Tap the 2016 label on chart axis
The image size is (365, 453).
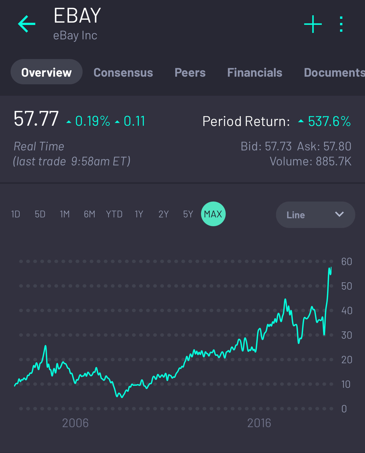259,423
